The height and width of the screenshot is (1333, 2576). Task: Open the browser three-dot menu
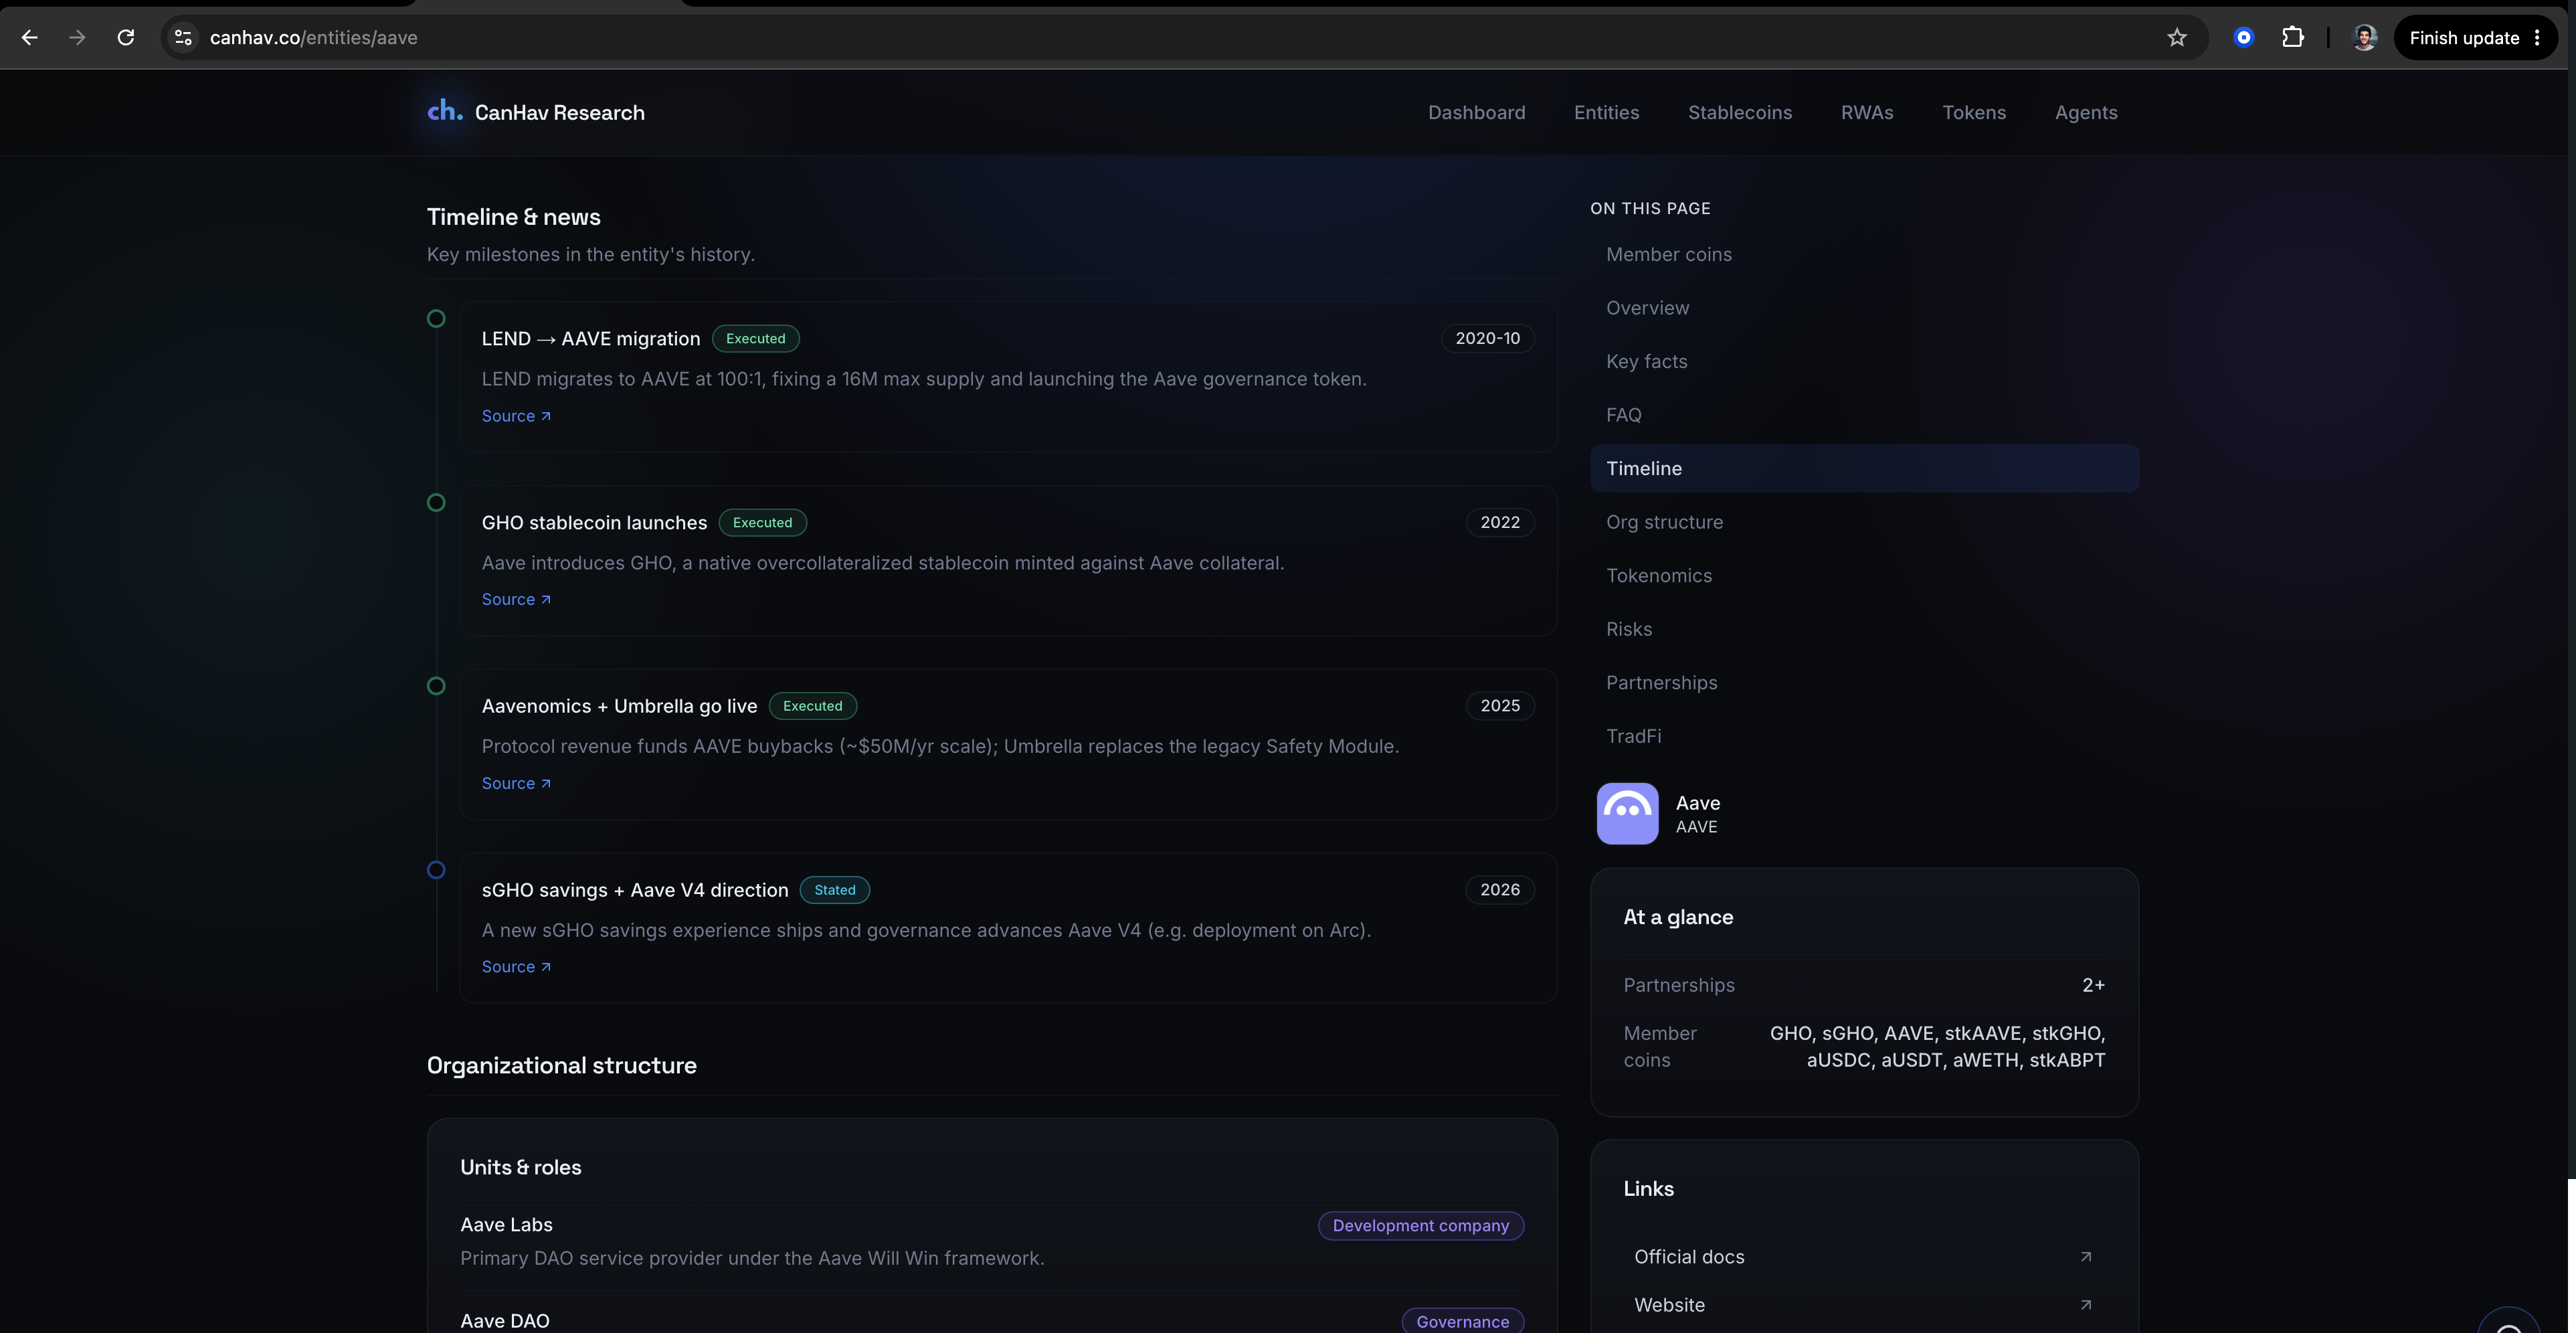(x=2538, y=38)
